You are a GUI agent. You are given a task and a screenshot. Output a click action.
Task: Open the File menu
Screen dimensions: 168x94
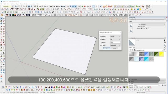(x=1, y=4)
